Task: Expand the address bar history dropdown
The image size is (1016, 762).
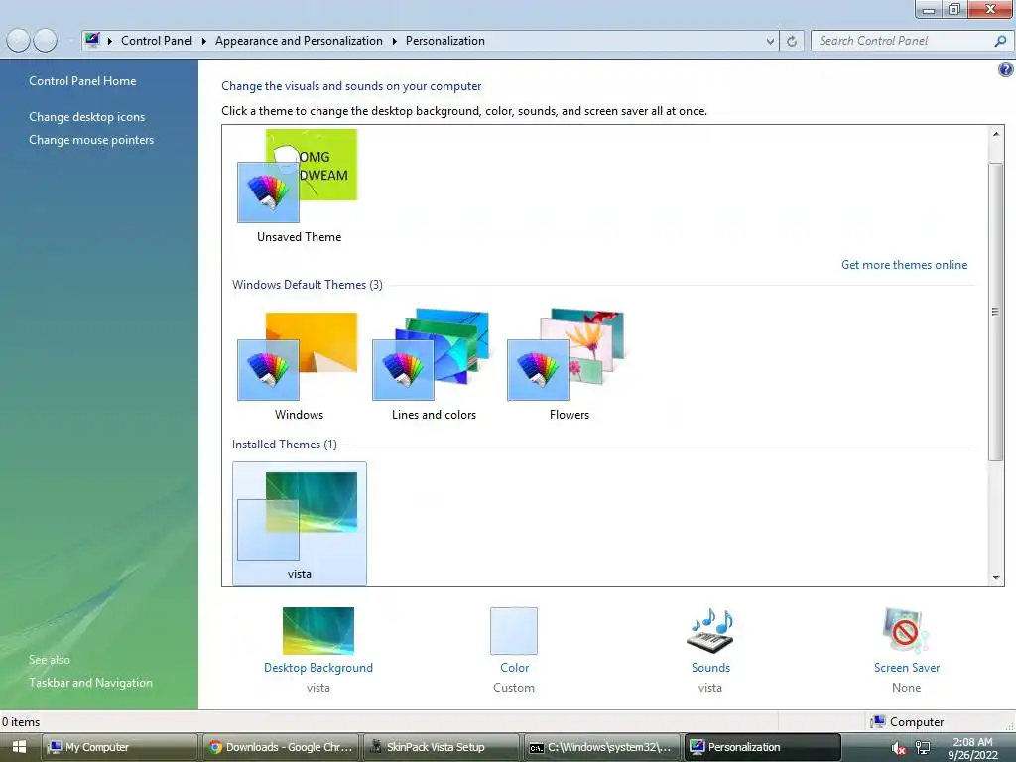Action: pos(770,41)
